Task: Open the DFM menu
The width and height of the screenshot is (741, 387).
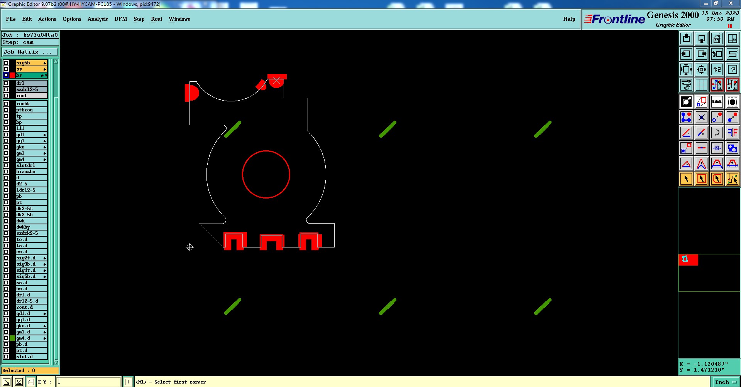Action: 121,19
